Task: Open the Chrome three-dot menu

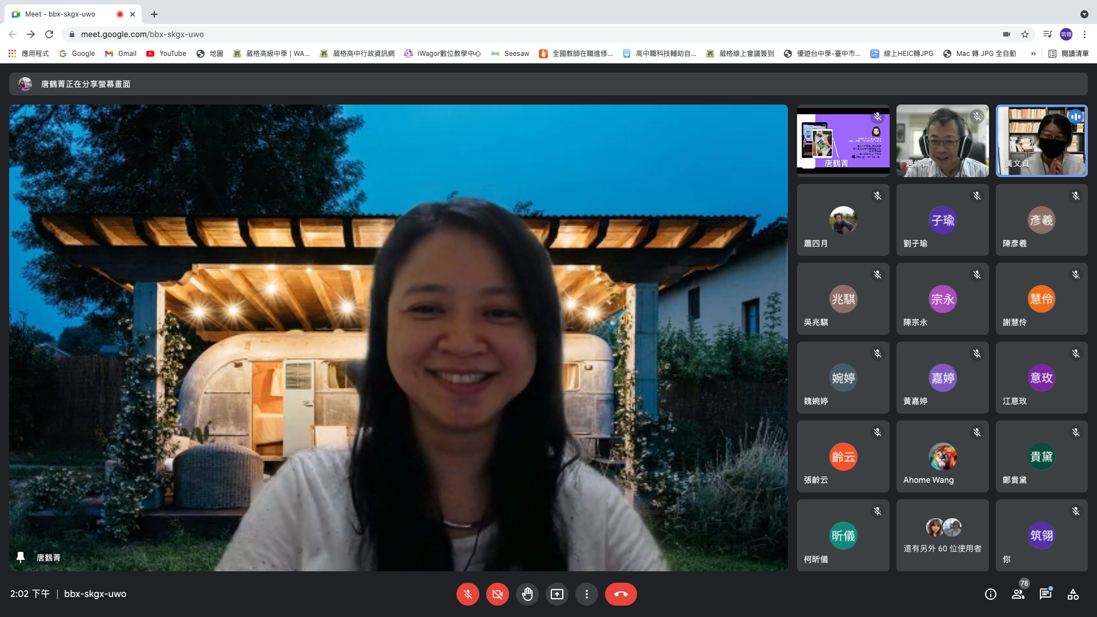Action: click(x=1084, y=34)
